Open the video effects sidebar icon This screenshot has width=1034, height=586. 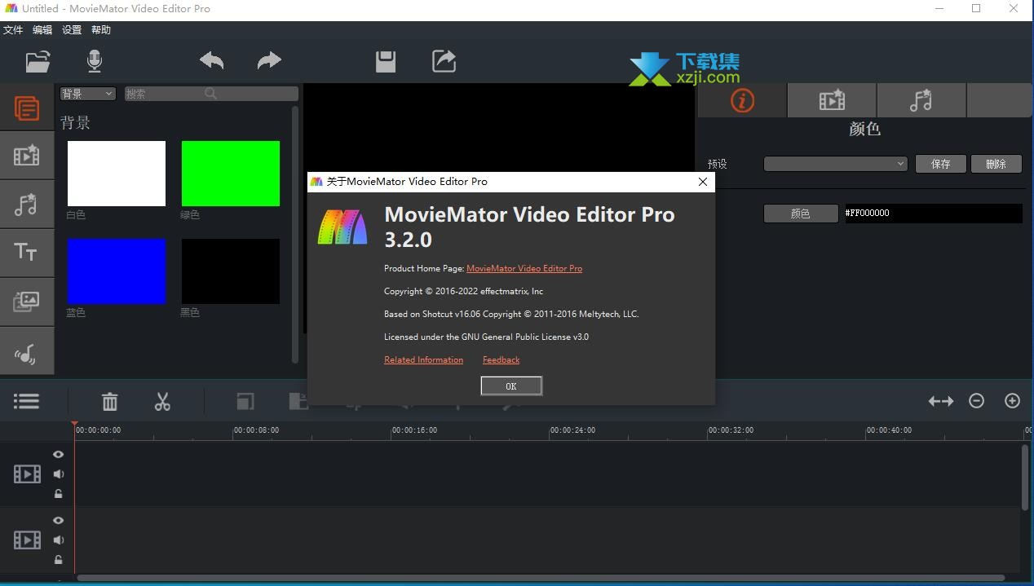coord(27,156)
